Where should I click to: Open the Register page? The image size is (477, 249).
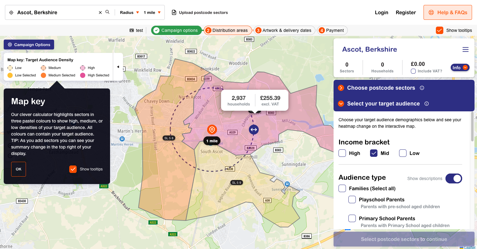tap(406, 12)
